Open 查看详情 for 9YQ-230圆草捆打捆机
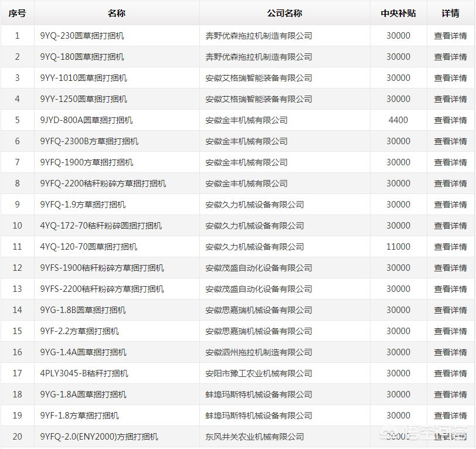 (450, 36)
